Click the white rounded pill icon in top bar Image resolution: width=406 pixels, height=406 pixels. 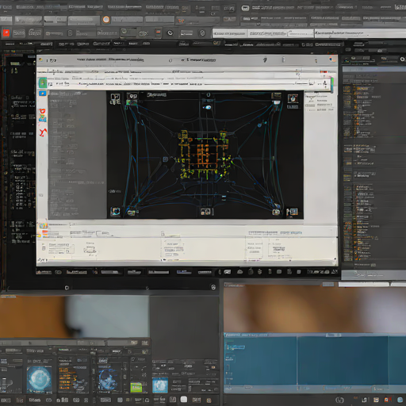245,8
